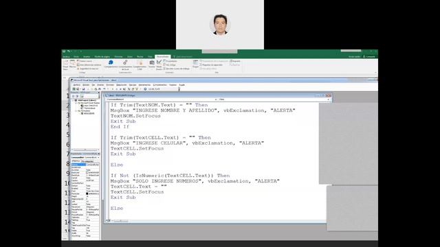Click the Save icon in VBA toolbar
440x247 pixels.
pyautogui.click(x=83, y=89)
